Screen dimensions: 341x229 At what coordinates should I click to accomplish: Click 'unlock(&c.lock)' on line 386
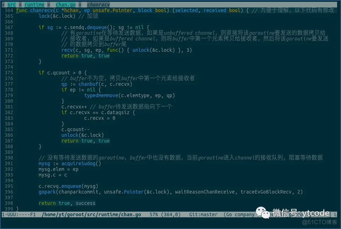(83, 135)
